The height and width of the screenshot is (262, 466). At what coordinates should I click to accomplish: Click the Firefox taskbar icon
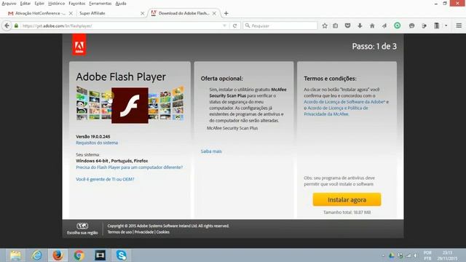coord(58,255)
